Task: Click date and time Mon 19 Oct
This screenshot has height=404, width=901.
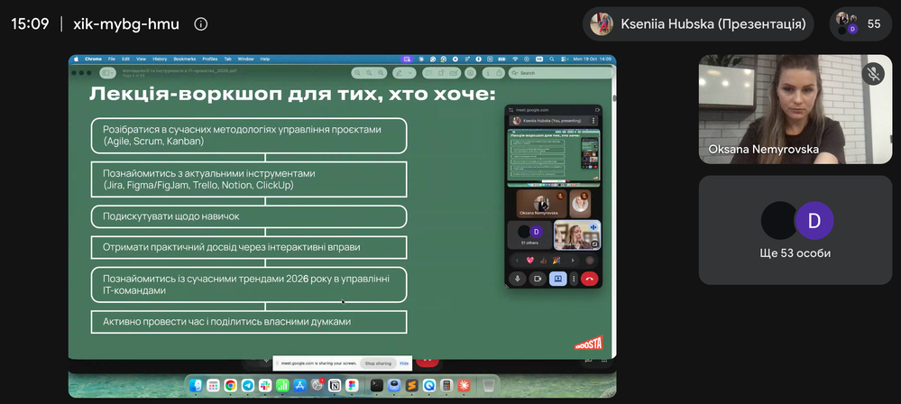Action: [592, 59]
